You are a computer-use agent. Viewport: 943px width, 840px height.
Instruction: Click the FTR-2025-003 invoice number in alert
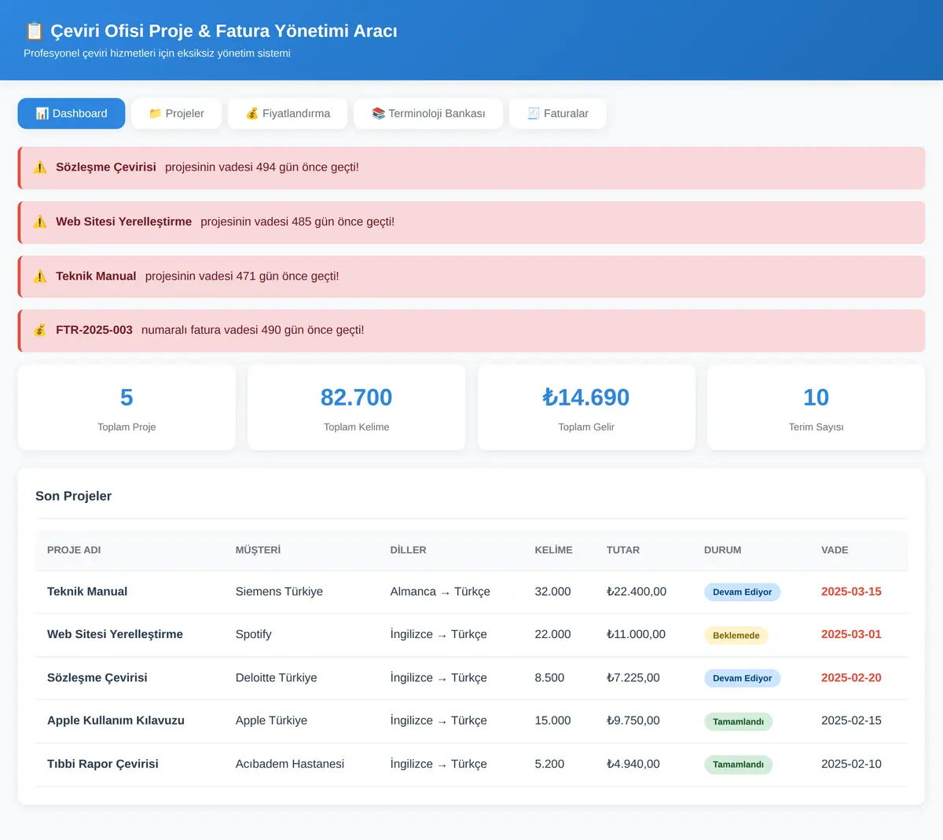94,330
